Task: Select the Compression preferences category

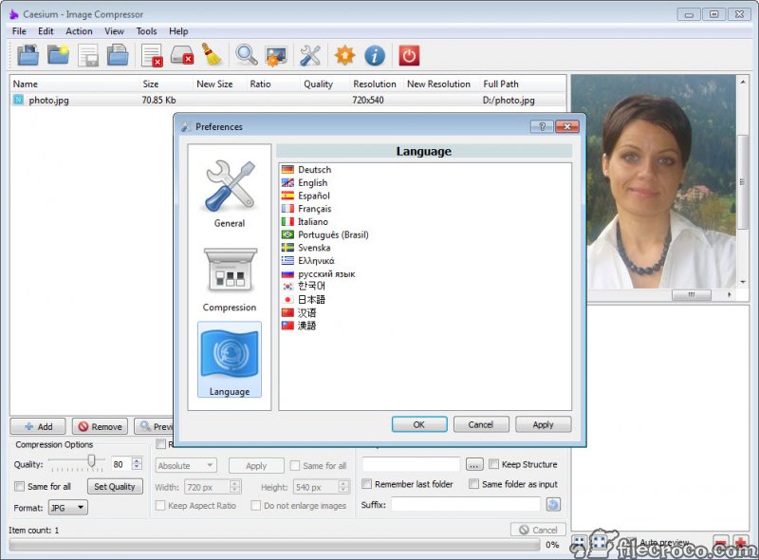Action: click(230, 280)
